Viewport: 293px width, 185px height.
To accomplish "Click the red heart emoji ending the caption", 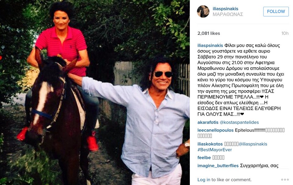I will (x=242, y=114).
